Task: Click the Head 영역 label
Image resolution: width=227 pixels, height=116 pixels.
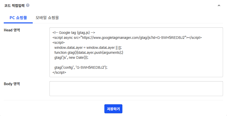Action: pos(12,30)
